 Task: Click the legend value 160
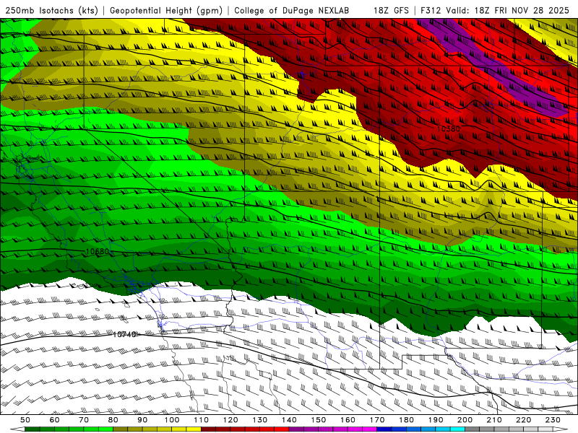pos(348,420)
